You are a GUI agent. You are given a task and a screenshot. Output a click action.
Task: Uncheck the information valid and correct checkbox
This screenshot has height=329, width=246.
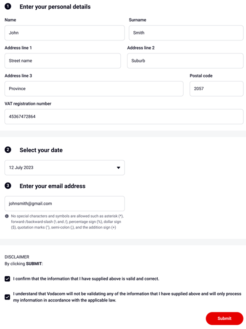coord(7,279)
